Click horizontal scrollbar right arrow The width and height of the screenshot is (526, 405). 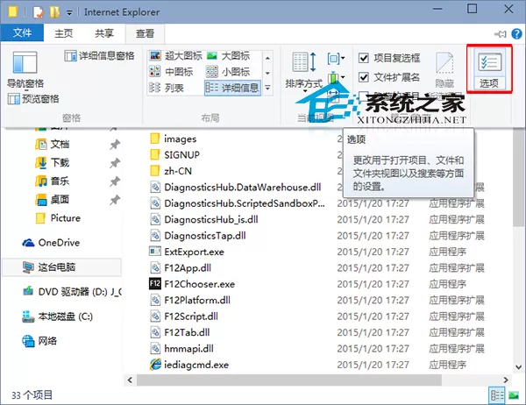(506, 380)
